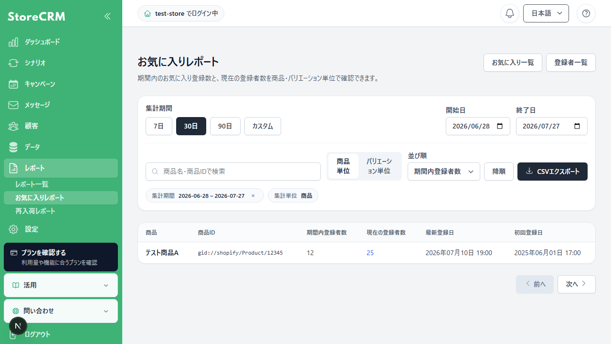This screenshot has height=344, width=611.
Task: Click the test-store でログイン中 badge
Action: [x=181, y=13]
